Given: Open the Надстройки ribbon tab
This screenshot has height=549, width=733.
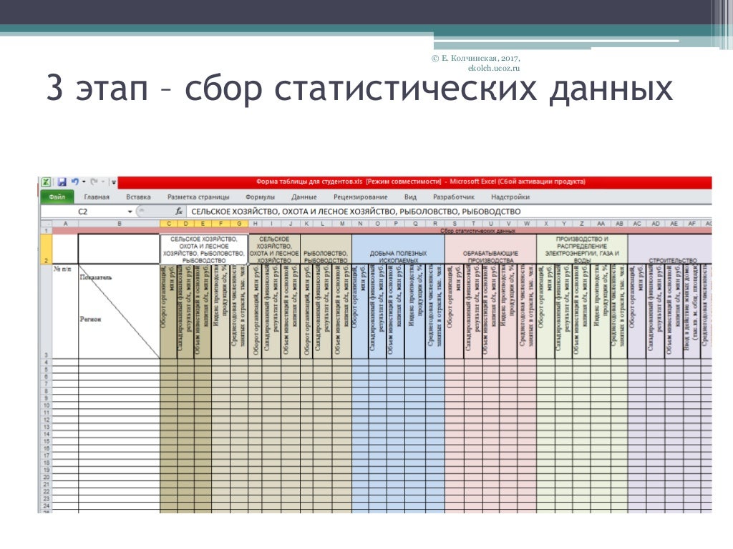Looking at the screenshot, I should [510, 197].
